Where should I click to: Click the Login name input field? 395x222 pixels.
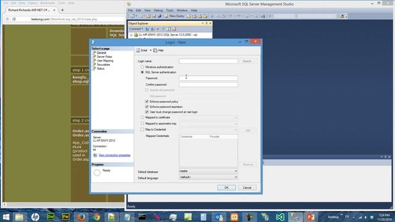(209, 61)
